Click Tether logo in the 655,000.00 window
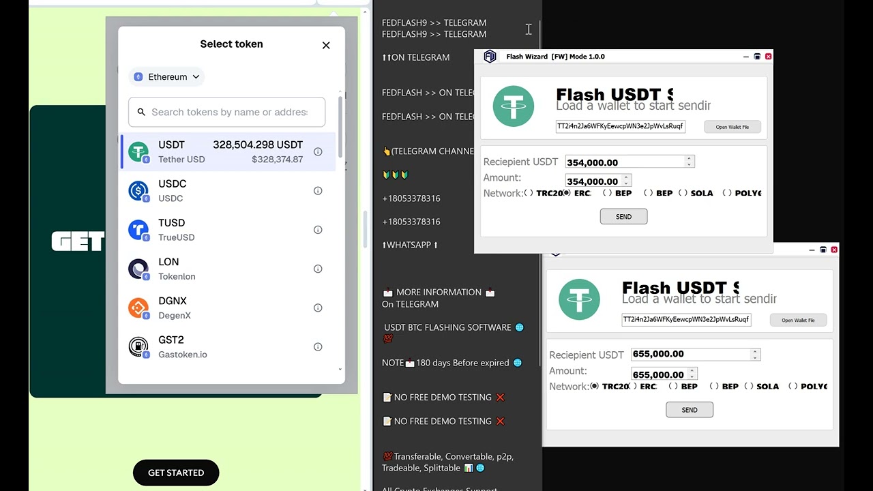The height and width of the screenshot is (491, 873). pyautogui.click(x=579, y=299)
